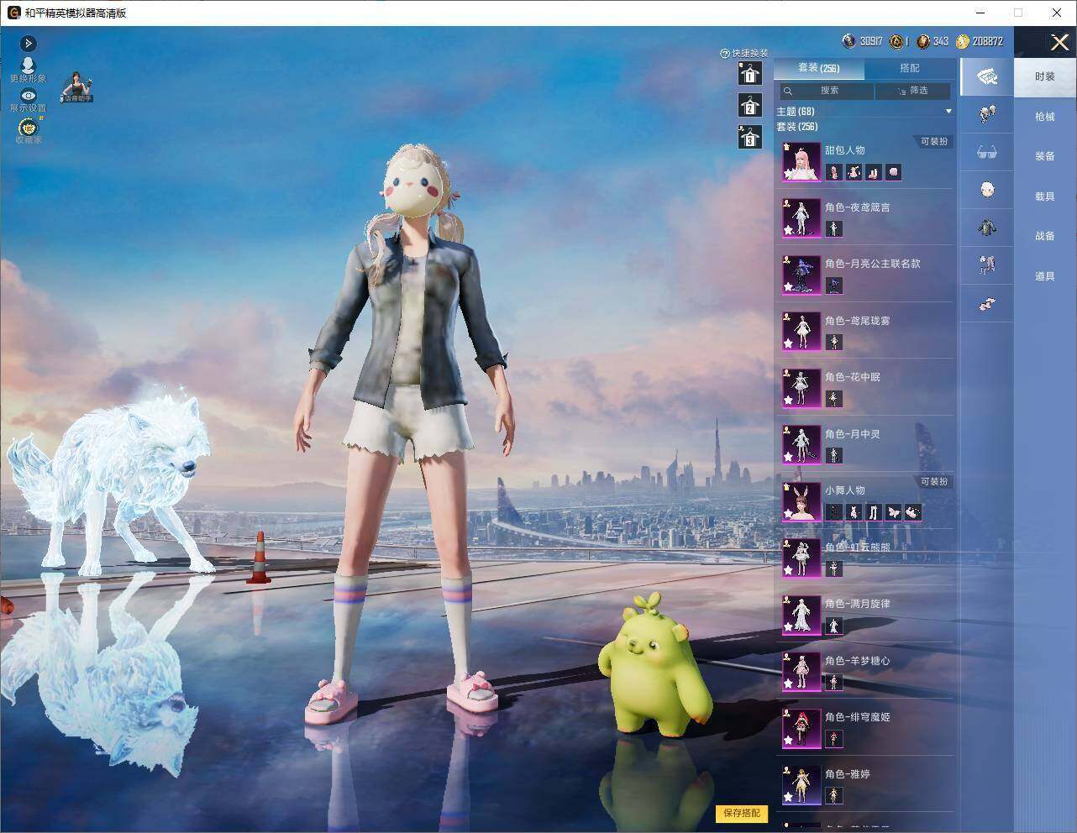The width and height of the screenshot is (1077, 833).
Task: Select quick outfit hanger slot 2
Action: click(750, 106)
